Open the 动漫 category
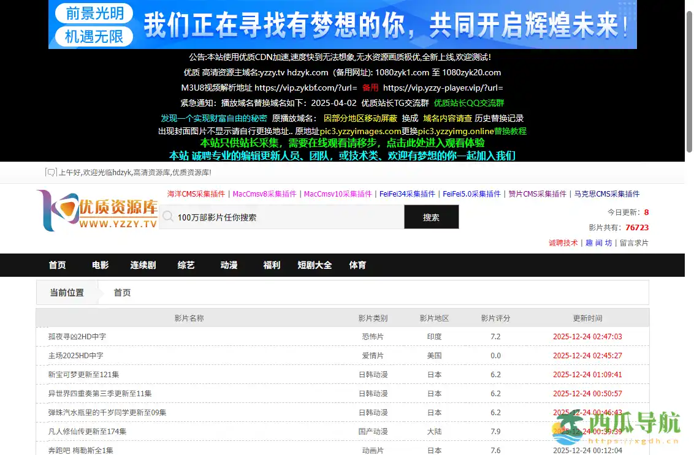The width and height of the screenshot is (694, 455). click(228, 265)
